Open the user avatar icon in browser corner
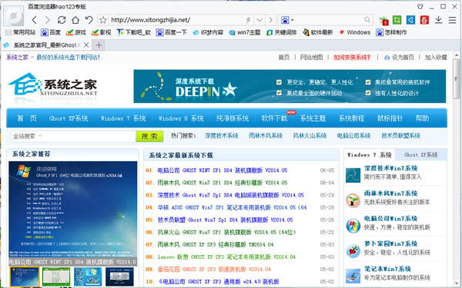Screen dimensions: 462x288 13,15
